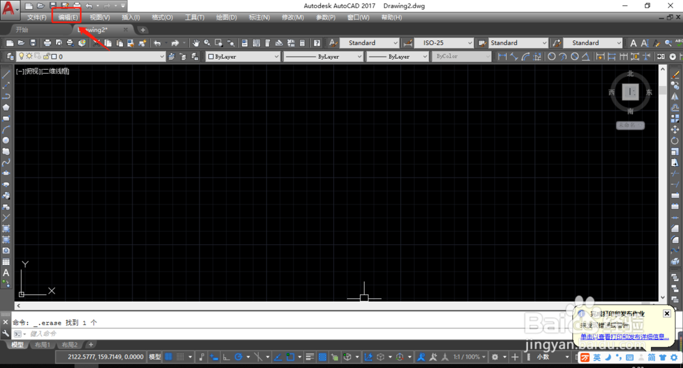Viewport: 683px width, 368px height.
Task: Click the Pan hand tool icon
Action: pos(196,43)
